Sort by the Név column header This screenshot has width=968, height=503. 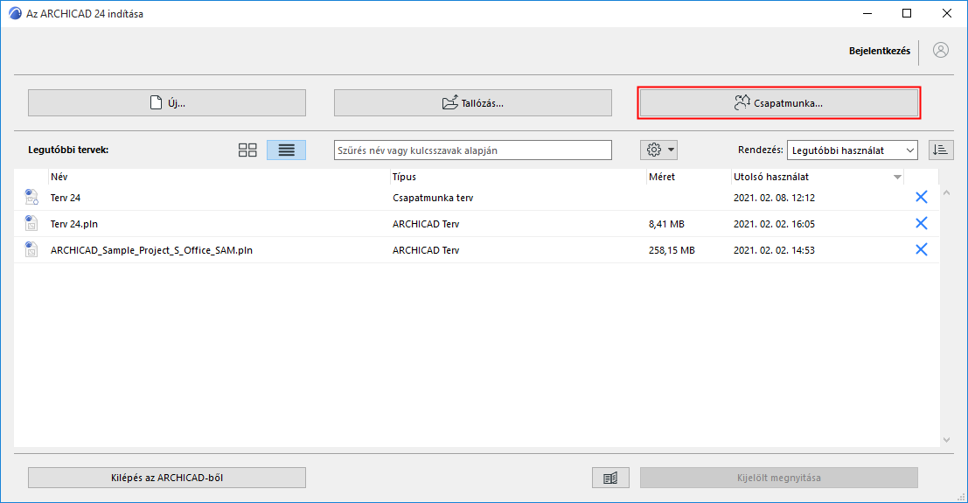point(219,177)
